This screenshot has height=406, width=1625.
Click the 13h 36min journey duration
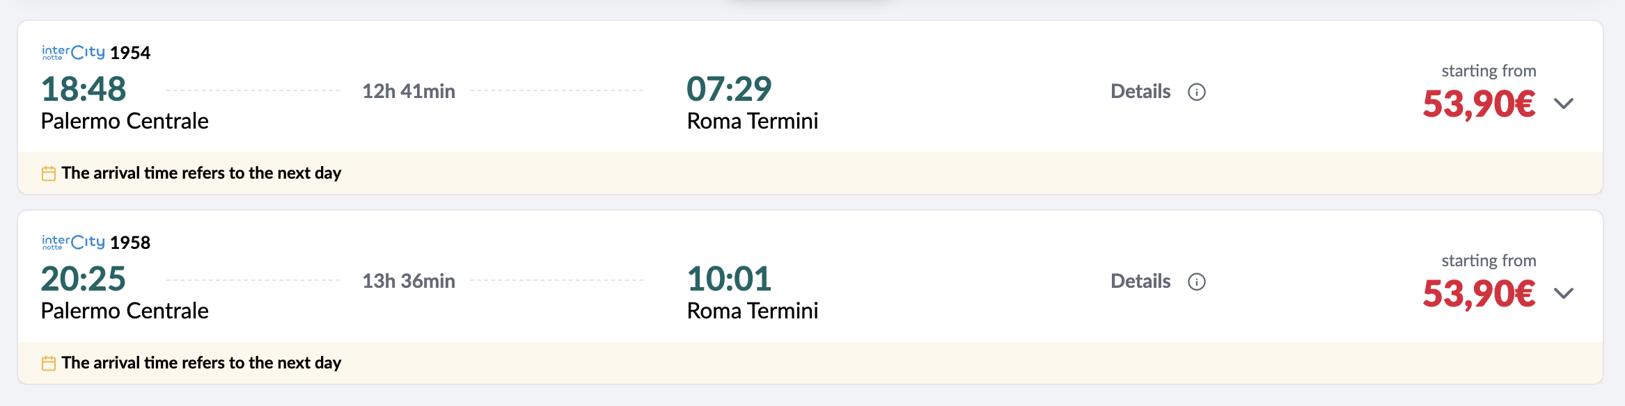[x=409, y=282]
